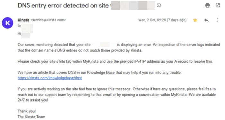Reply using the curved arrow icon
The width and height of the screenshot is (225, 120).
pyautogui.click(x=206, y=20)
